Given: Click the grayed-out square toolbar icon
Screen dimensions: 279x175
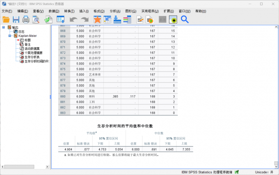Looking at the screenshot, I should [162, 19].
